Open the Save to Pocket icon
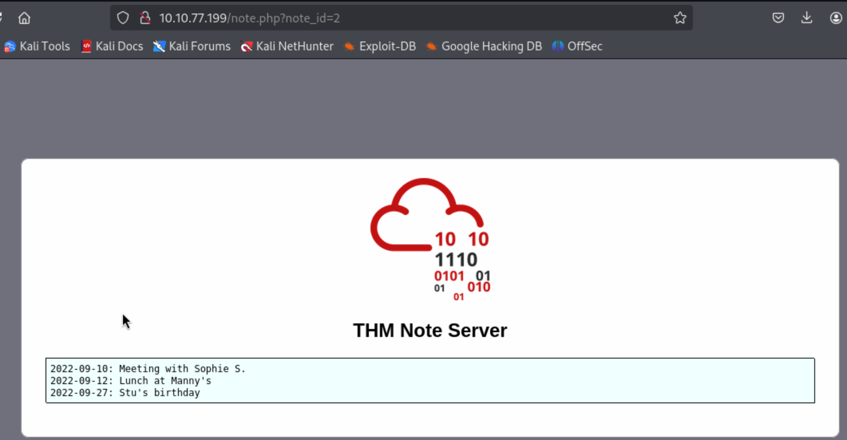847x440 pixels. [778, 18]
